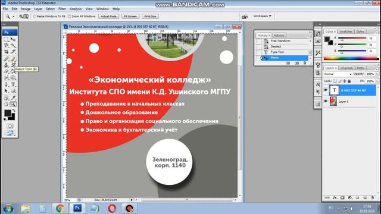381x214 pixels.
Task: Create new fill or adjustment layer
Action: point(350,198)
